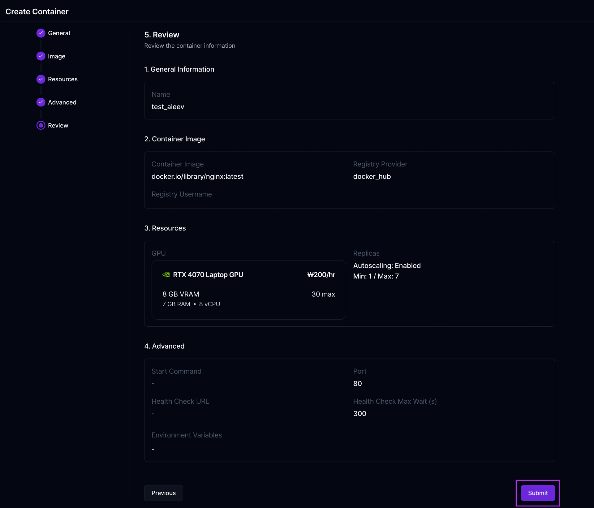This screenshot has height=508, width=594.
Task: Click the General step checkmark icon
Action: pyautogui.click(x=41, y=33)
